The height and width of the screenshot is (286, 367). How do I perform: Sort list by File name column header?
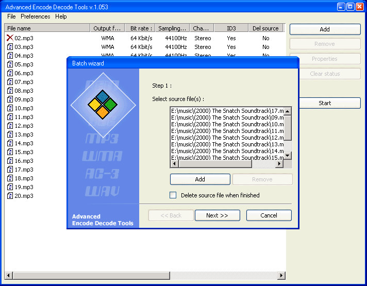(x=47, y=28)
